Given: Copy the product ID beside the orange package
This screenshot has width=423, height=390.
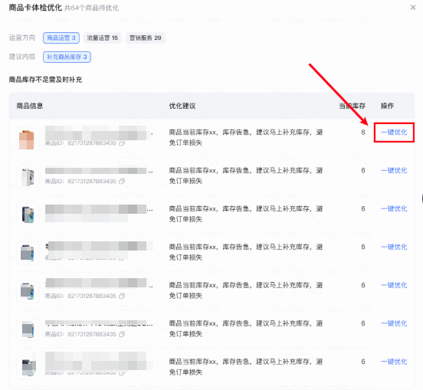Looking at the screenshot, I should click(x=122, y=143).
